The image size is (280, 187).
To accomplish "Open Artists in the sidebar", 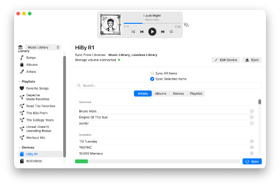I will [31, 71].
